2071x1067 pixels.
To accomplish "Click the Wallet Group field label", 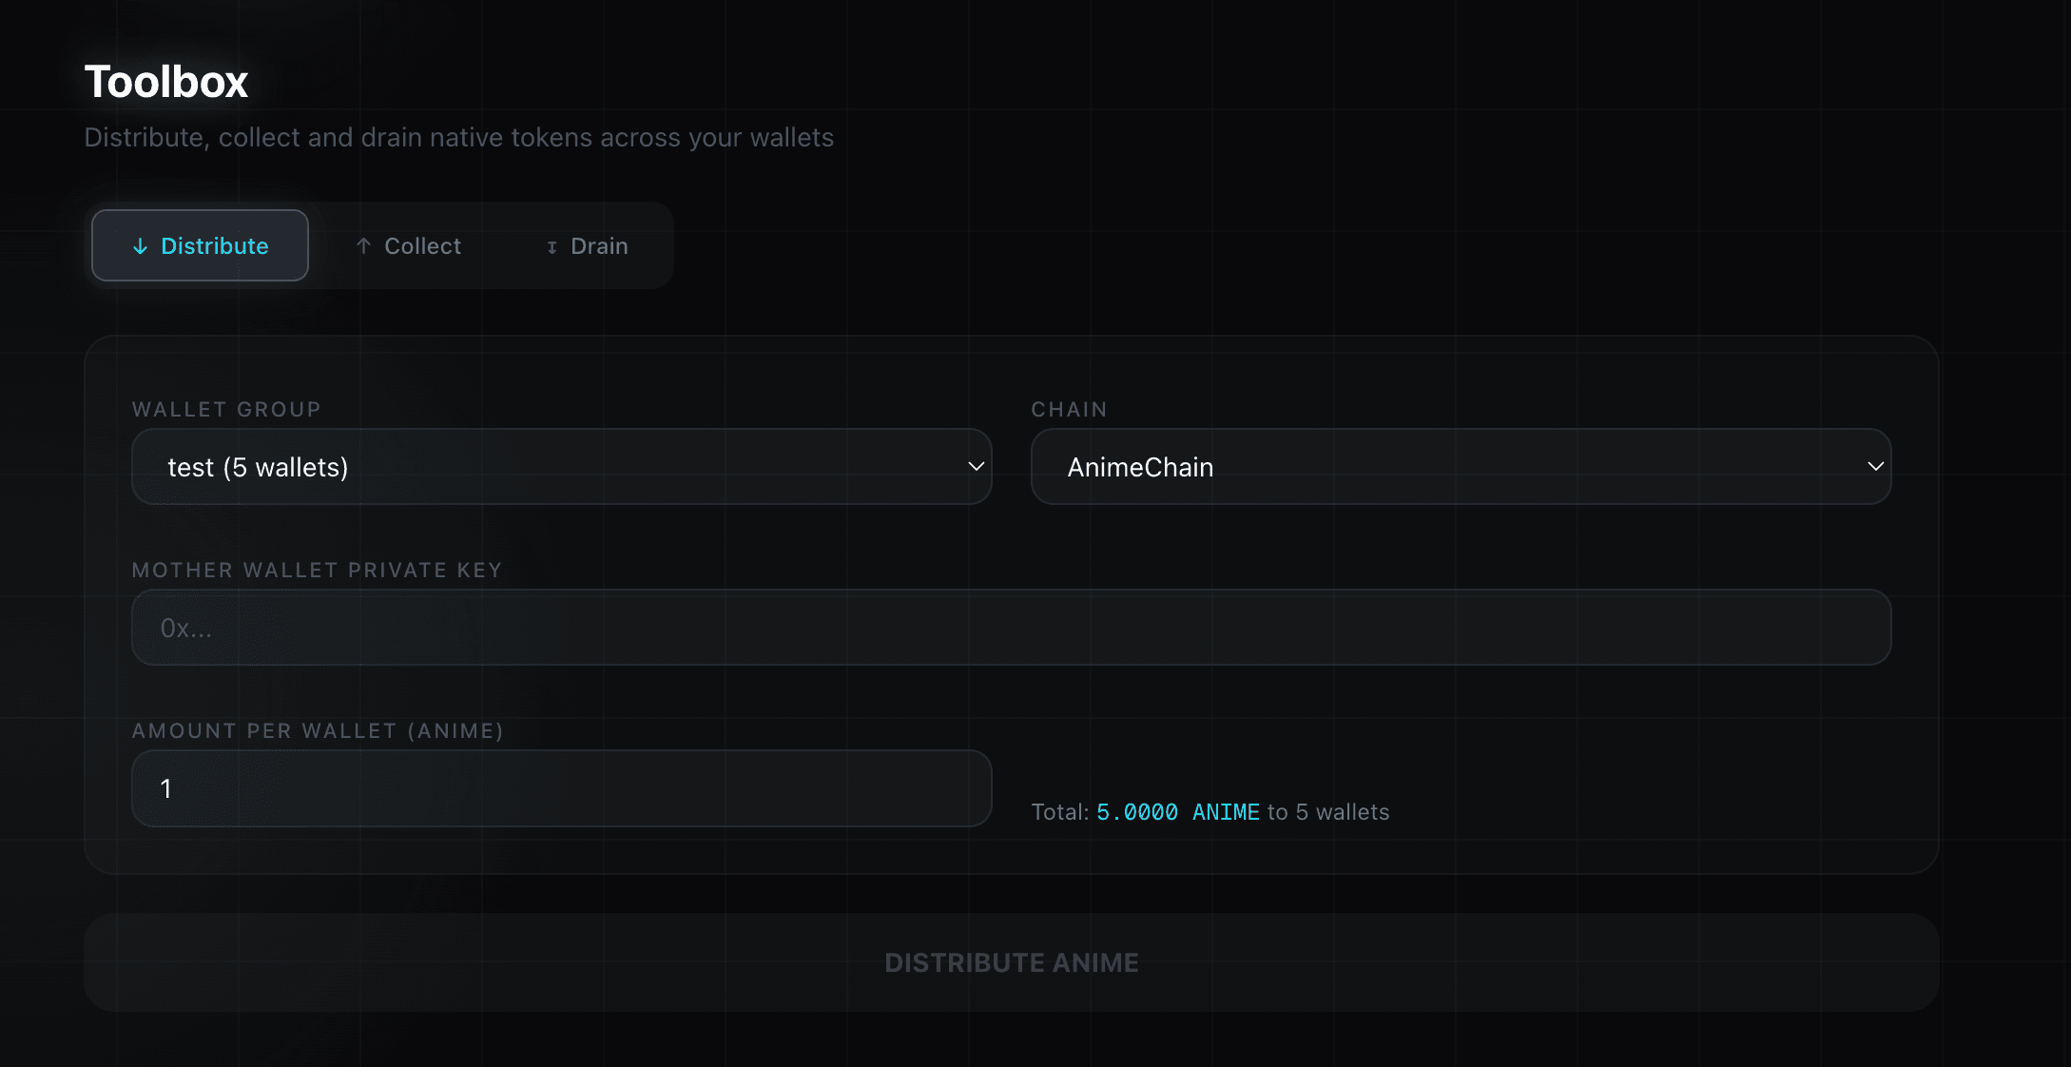I will pos(226,410).
